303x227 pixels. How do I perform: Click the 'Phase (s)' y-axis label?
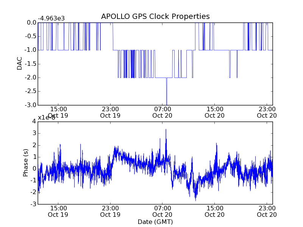click(x=25, y=163)
